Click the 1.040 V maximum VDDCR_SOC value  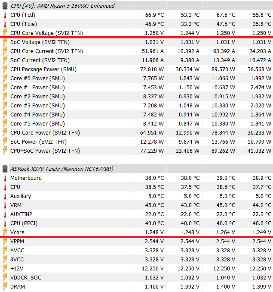pos(226,278)
